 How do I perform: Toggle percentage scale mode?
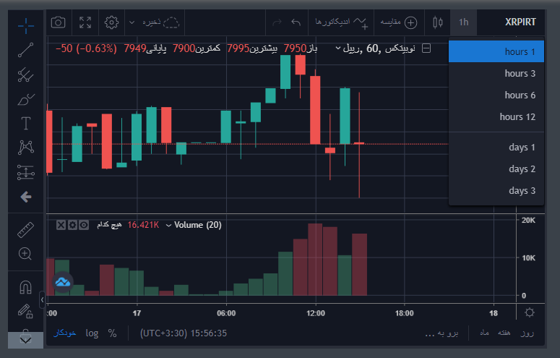pyautogui.click(x=112, y=333)
